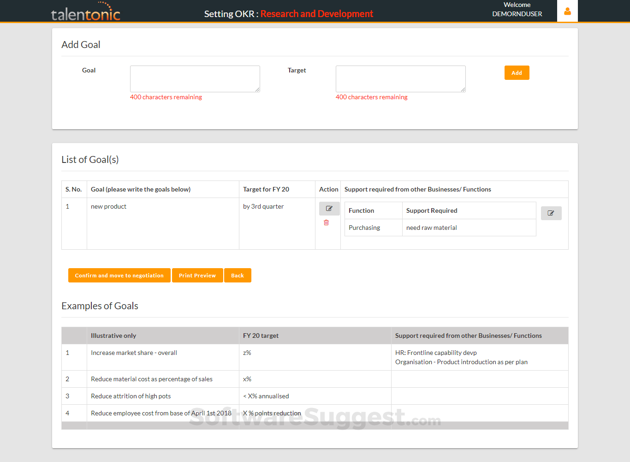This screenshot has height=462, width=630.
Task: Click the orange person icon in the header
Action: pyautogui.click(x=567, y=11)
